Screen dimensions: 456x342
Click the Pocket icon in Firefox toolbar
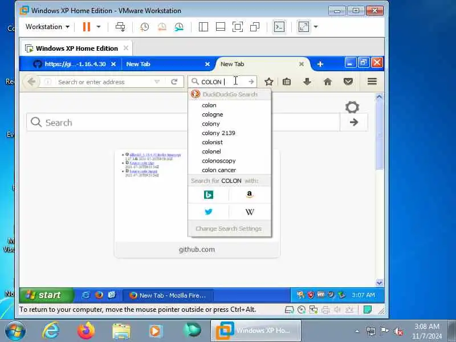click(348, 82)
